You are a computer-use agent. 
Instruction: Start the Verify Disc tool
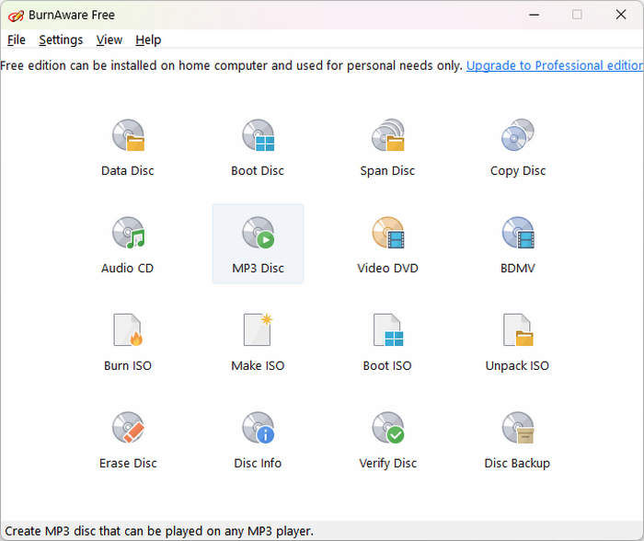click(x=387, y=439)
